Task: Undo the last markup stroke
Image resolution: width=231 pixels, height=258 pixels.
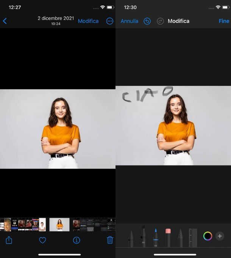Action: [147, 21]
